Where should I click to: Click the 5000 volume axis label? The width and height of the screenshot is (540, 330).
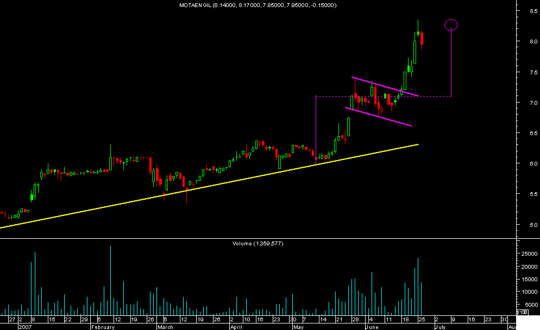[x=531, y=305]
